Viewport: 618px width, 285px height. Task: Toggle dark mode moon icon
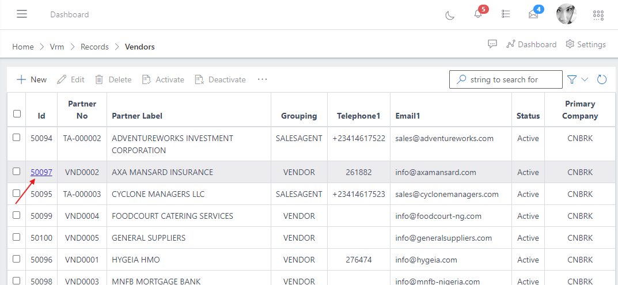tap(450, 15)
